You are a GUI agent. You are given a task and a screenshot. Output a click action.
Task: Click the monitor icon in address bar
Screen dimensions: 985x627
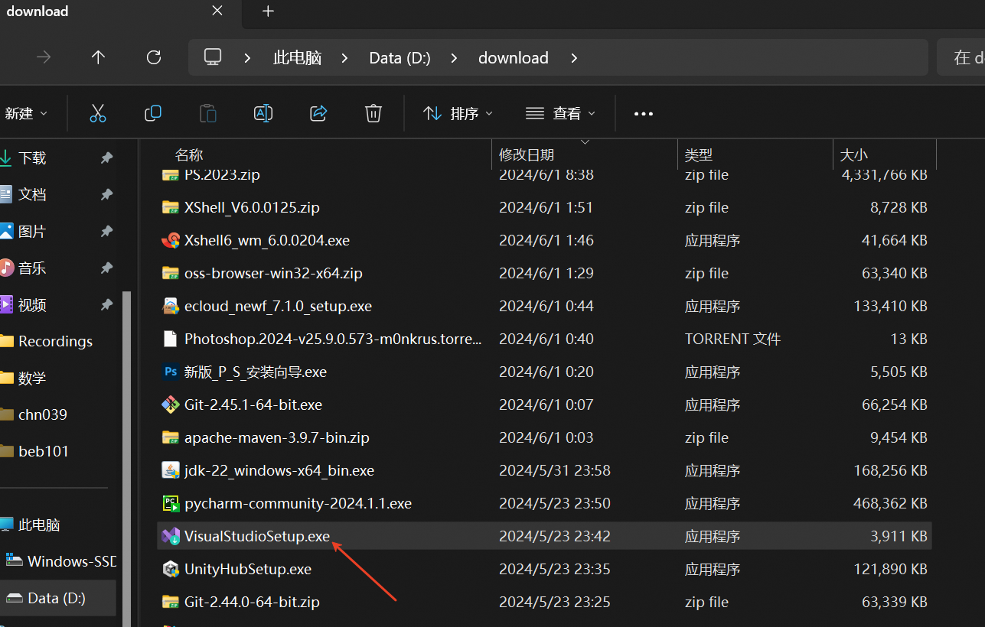(213, 57)
